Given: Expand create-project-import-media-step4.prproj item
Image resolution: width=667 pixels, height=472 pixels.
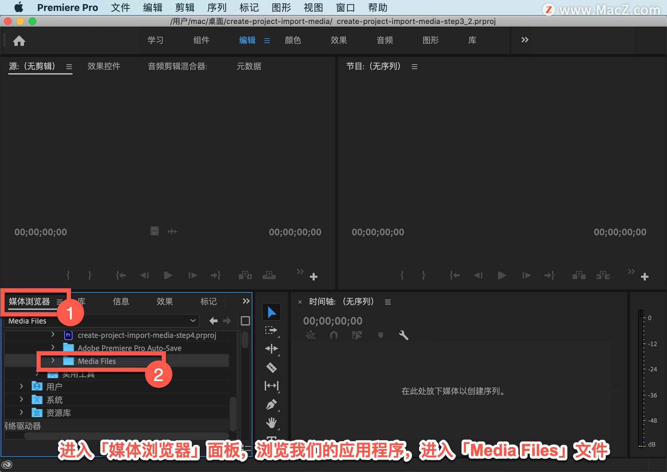Looking at the screenshot, I should tap(53, 334).
